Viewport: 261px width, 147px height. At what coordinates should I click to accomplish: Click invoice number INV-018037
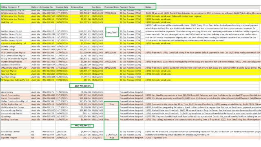point(49,43)
